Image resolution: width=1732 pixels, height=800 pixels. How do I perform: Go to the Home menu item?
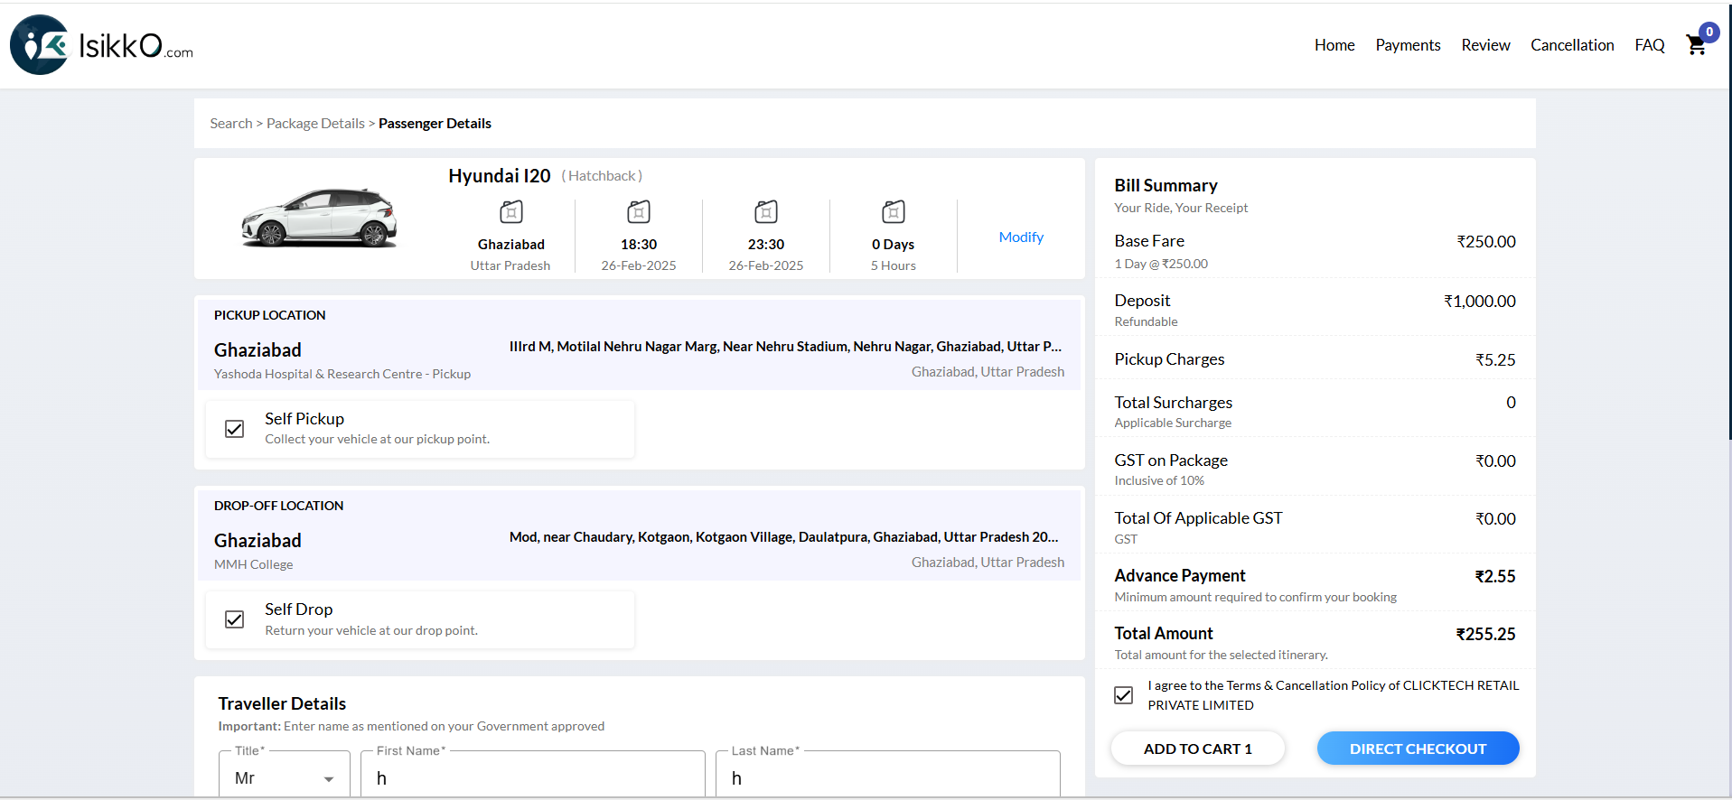pyautogui.click(x=1334, y=45)
